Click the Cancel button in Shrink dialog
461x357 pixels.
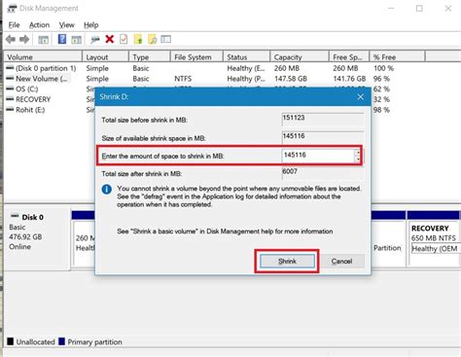pos(341,261)
